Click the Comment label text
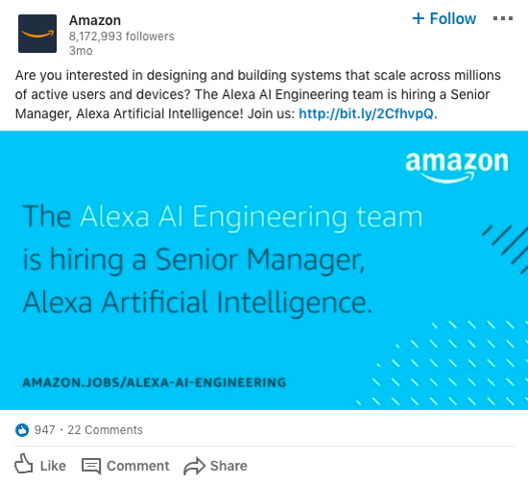The height and width of the screenshot is (484, 528). click(137, 466)
